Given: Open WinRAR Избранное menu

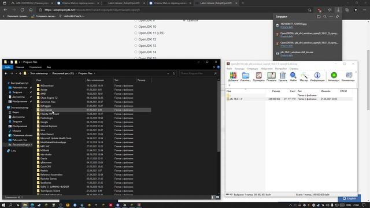Looking at the screenshot, I should [x=267, y=69].
